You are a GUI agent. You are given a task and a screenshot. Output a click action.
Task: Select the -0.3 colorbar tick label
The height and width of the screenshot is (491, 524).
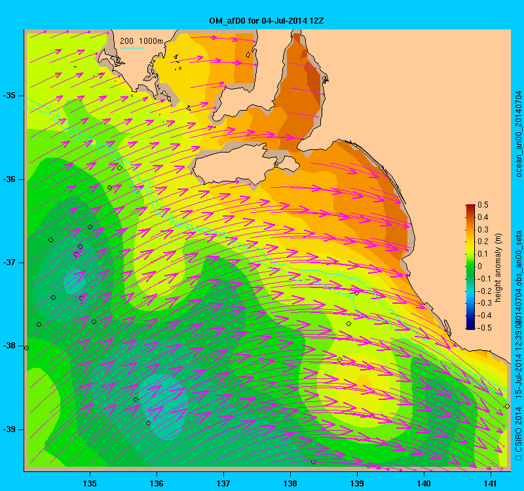click(x=484, y=303)
